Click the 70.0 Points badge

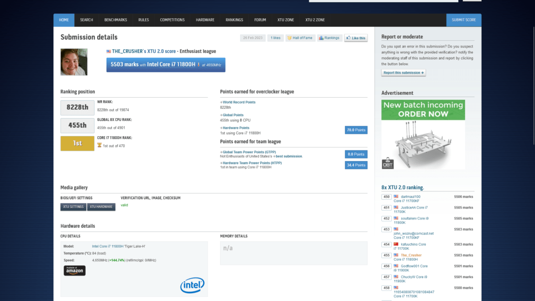click(356, 130)
